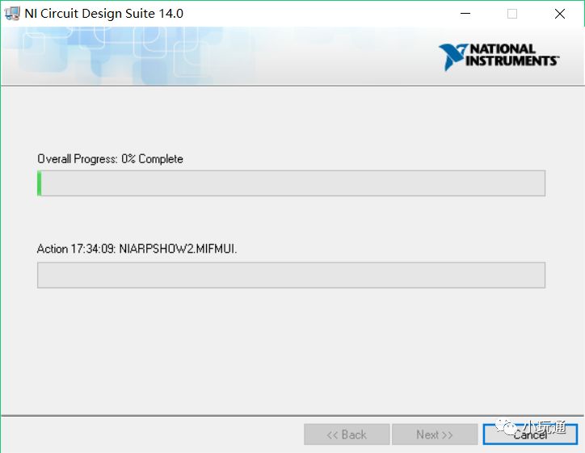Close the installer window
Viewport: 585px width, 453px height.
(x=560, y=14)
